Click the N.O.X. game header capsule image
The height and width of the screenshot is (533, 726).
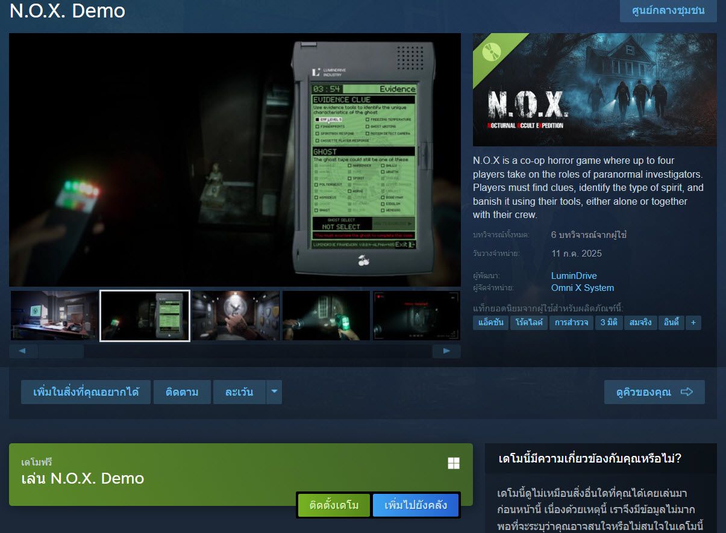click(595, 90)
